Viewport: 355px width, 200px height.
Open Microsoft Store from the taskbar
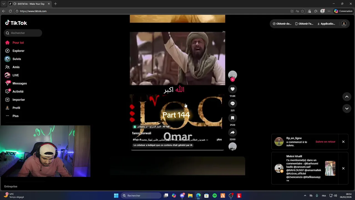click(x=206, y=196)
